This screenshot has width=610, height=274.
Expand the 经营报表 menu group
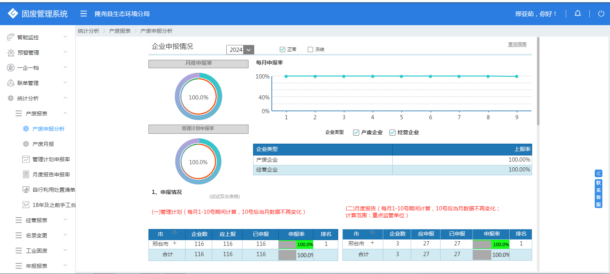coord(37,220)
